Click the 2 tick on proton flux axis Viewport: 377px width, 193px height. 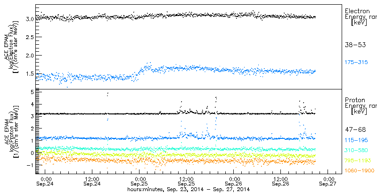(x=32, y=129)
